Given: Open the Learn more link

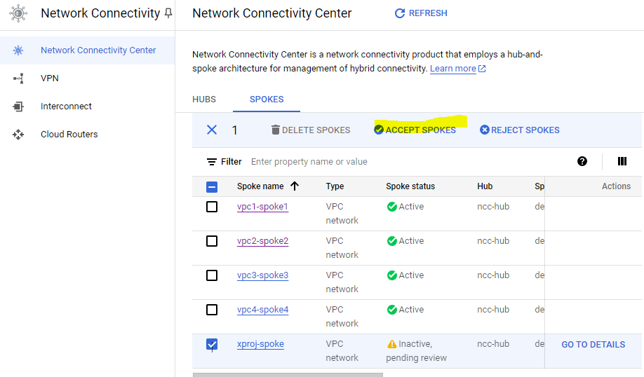Looking at the screenshot, I should click(x=453, y=69).
